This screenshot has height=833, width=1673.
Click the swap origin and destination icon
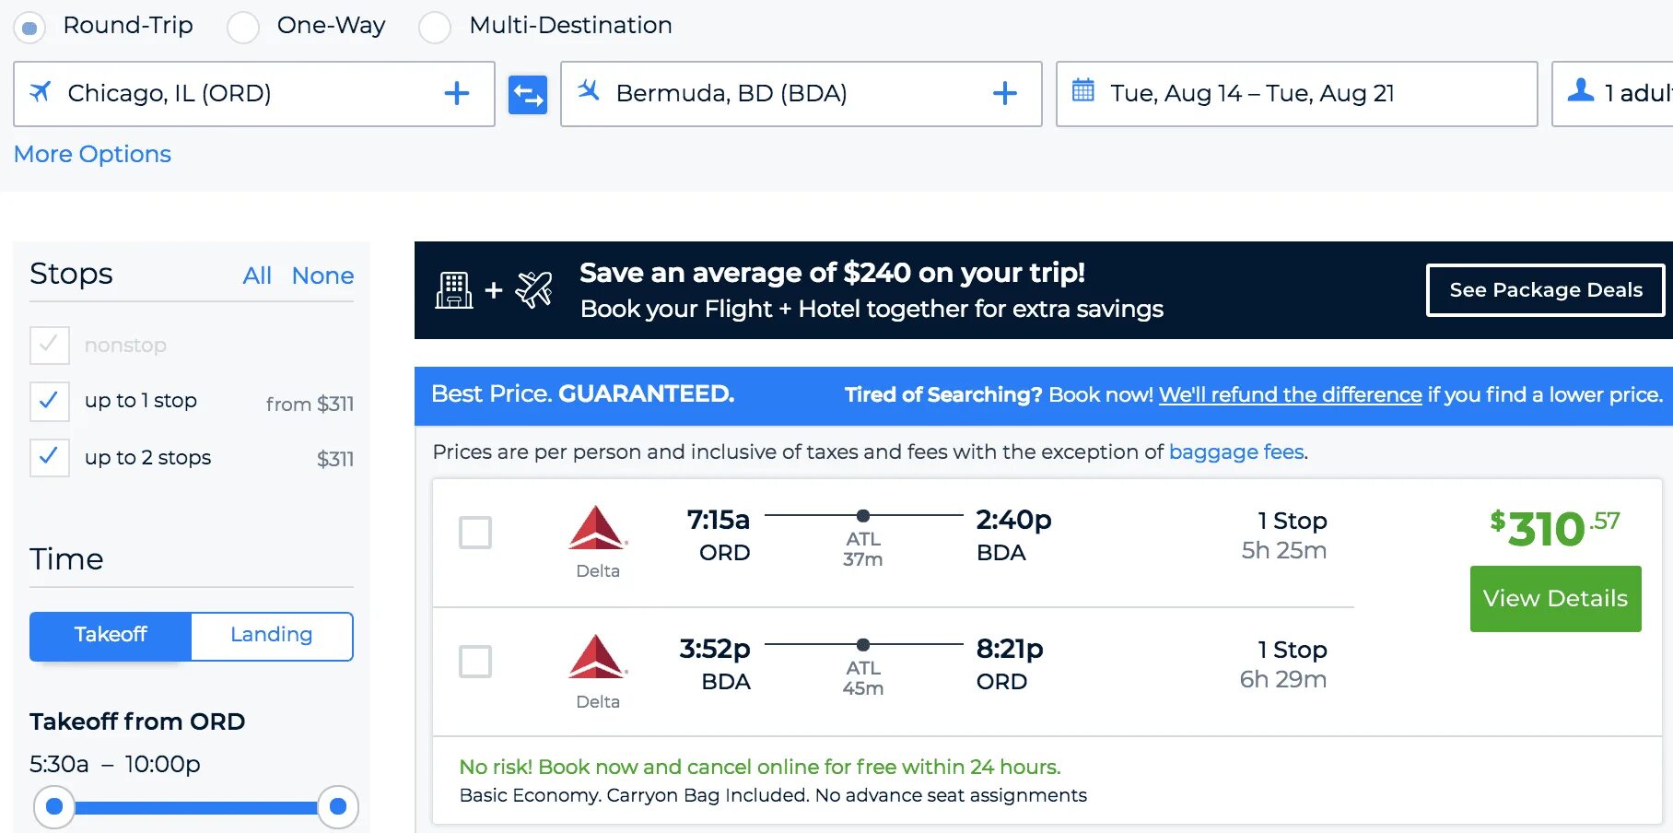pos(528,94)
